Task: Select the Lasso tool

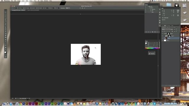Action: (x=6, y=16)
